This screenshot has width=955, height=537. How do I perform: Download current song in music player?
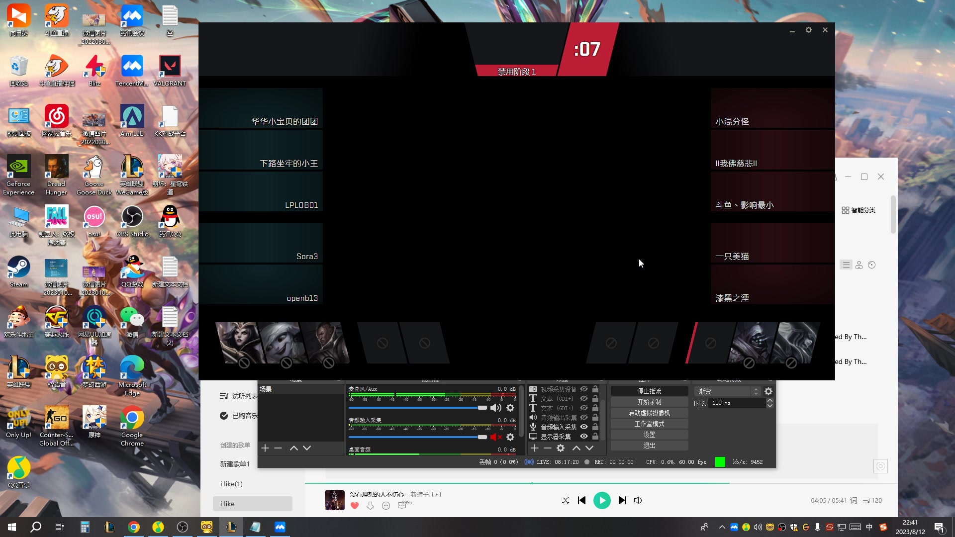[370, 506]
